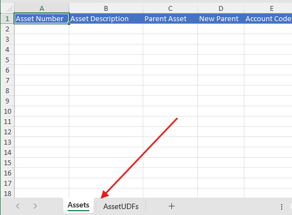Select column B header

pyautogui.click(x=106, y=8)
